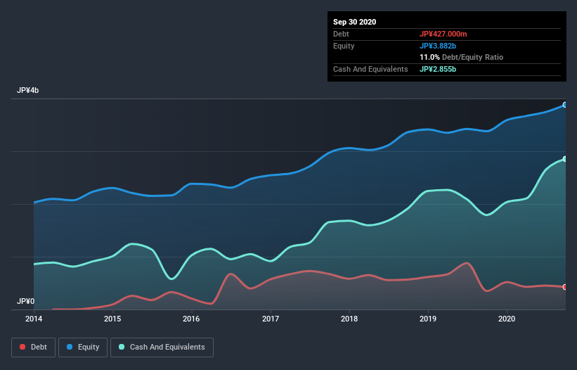
Task: Select the 2015 x-axis label
Action: click(112, 319)
